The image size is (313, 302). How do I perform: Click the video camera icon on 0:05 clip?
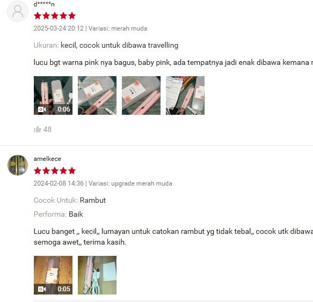(x=42, y=289)
